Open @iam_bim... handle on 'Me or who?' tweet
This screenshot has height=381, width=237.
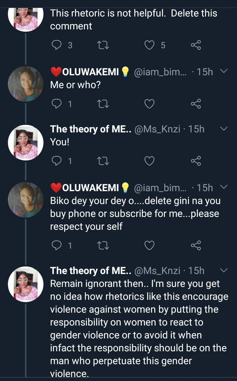(160, 72)
